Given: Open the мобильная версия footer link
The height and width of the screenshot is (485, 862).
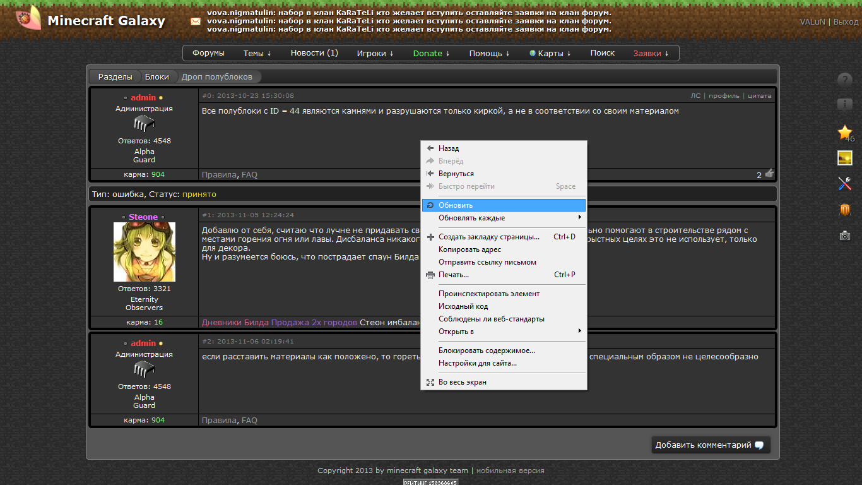Looking at the screenshot, I should pyautogui.click(x=510, y=470).
